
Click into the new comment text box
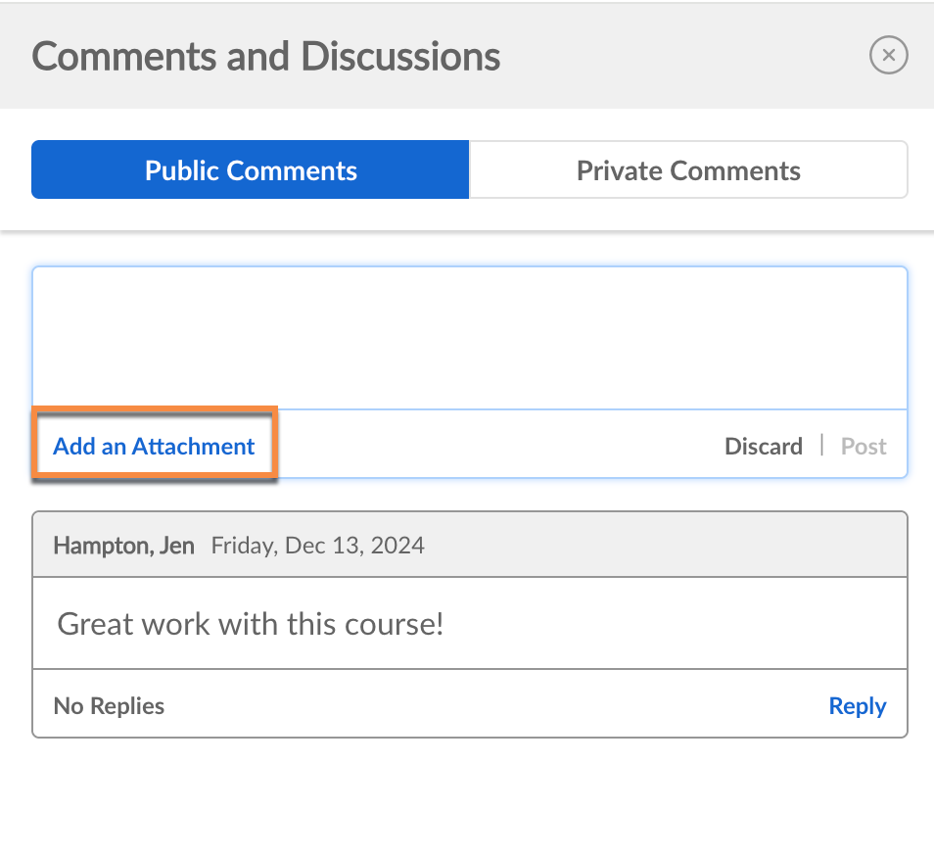470,338
